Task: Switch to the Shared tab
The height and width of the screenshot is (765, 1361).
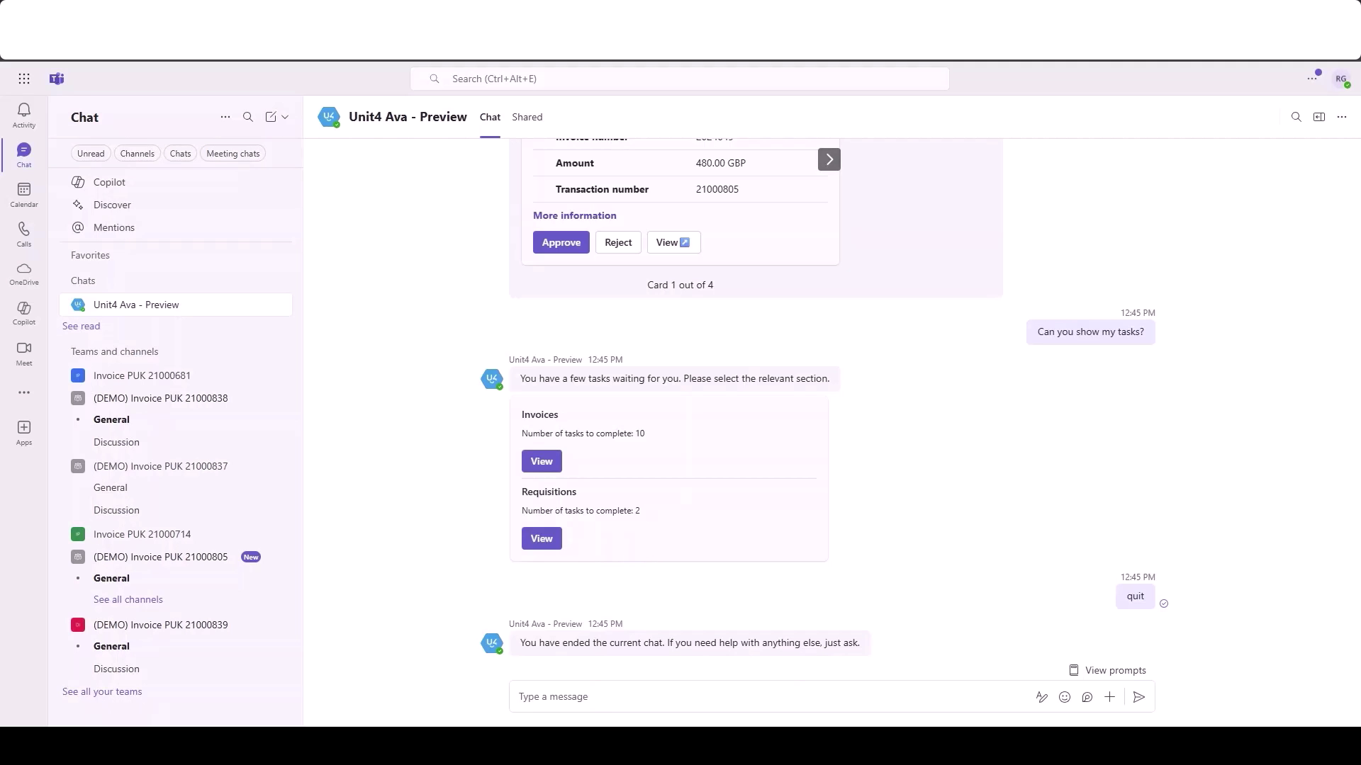Action: point(527,117)
